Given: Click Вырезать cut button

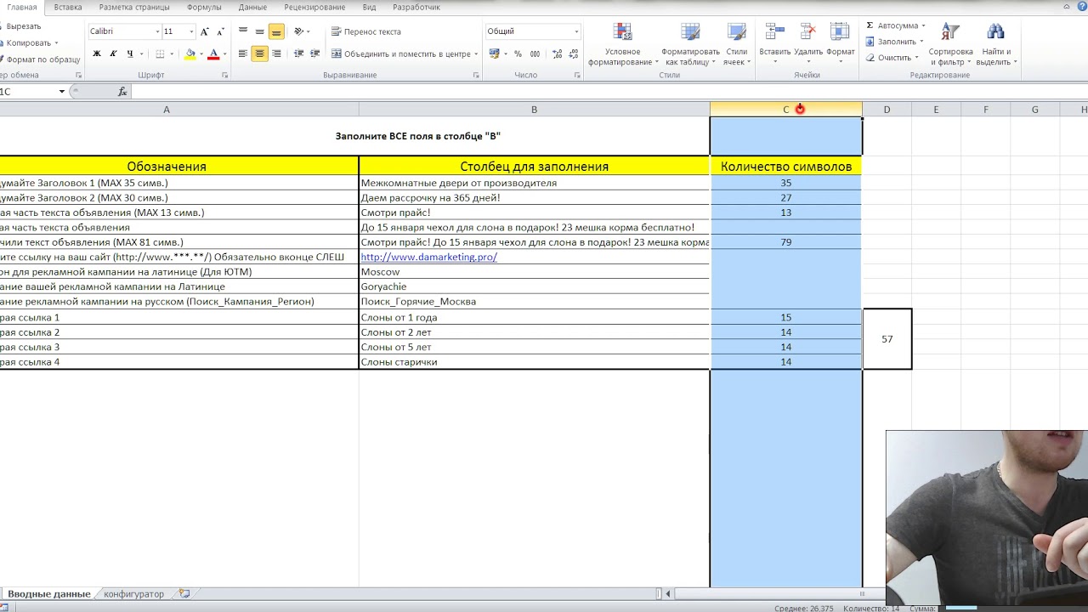Looking at the screenshot, I should [x=23, y=26].
